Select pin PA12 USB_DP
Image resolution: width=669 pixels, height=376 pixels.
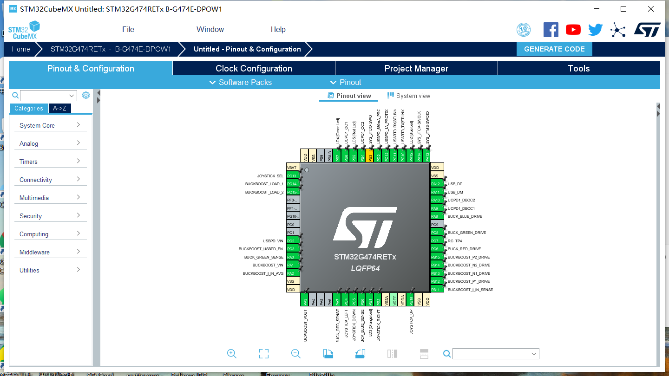(x=437, y=184)
